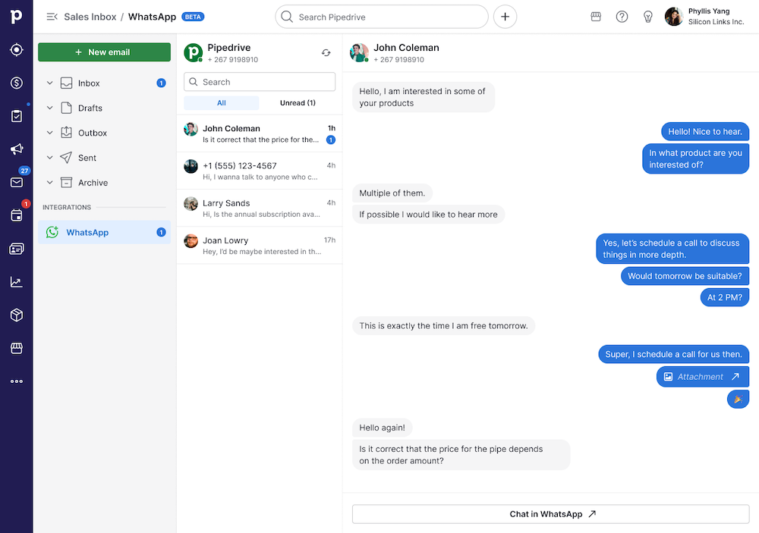The image size is (759, 533).
Task: Open the Marketplace icon in top bar
Action: [x=596, y=17]
